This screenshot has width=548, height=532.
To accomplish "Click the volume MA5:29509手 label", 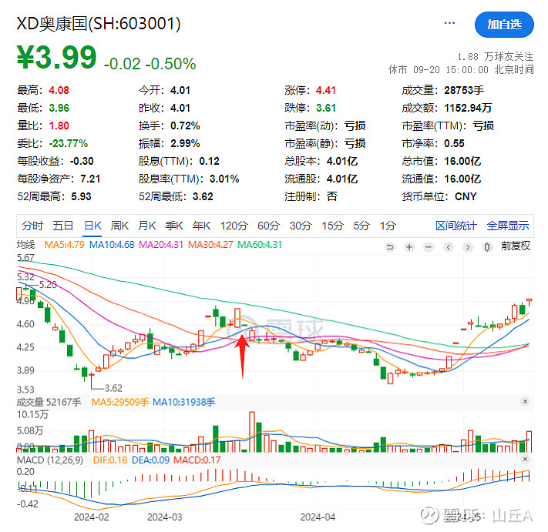I will (x=120, y=402).
